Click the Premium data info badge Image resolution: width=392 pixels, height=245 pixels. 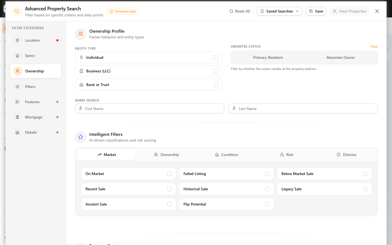tap(123, 11)
